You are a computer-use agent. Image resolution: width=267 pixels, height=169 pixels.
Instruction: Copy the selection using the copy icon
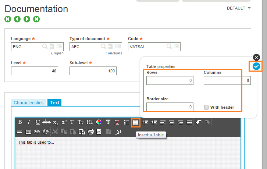click(x=64, y=132)
